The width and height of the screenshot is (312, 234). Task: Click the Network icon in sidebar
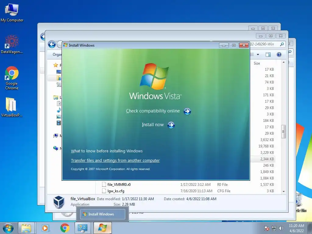click(56, 148)
